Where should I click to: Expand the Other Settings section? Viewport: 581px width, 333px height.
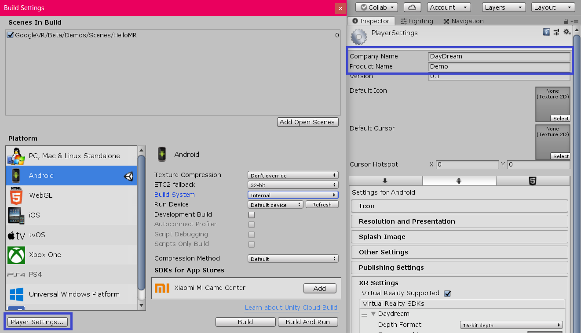click(x=460, y=252)
